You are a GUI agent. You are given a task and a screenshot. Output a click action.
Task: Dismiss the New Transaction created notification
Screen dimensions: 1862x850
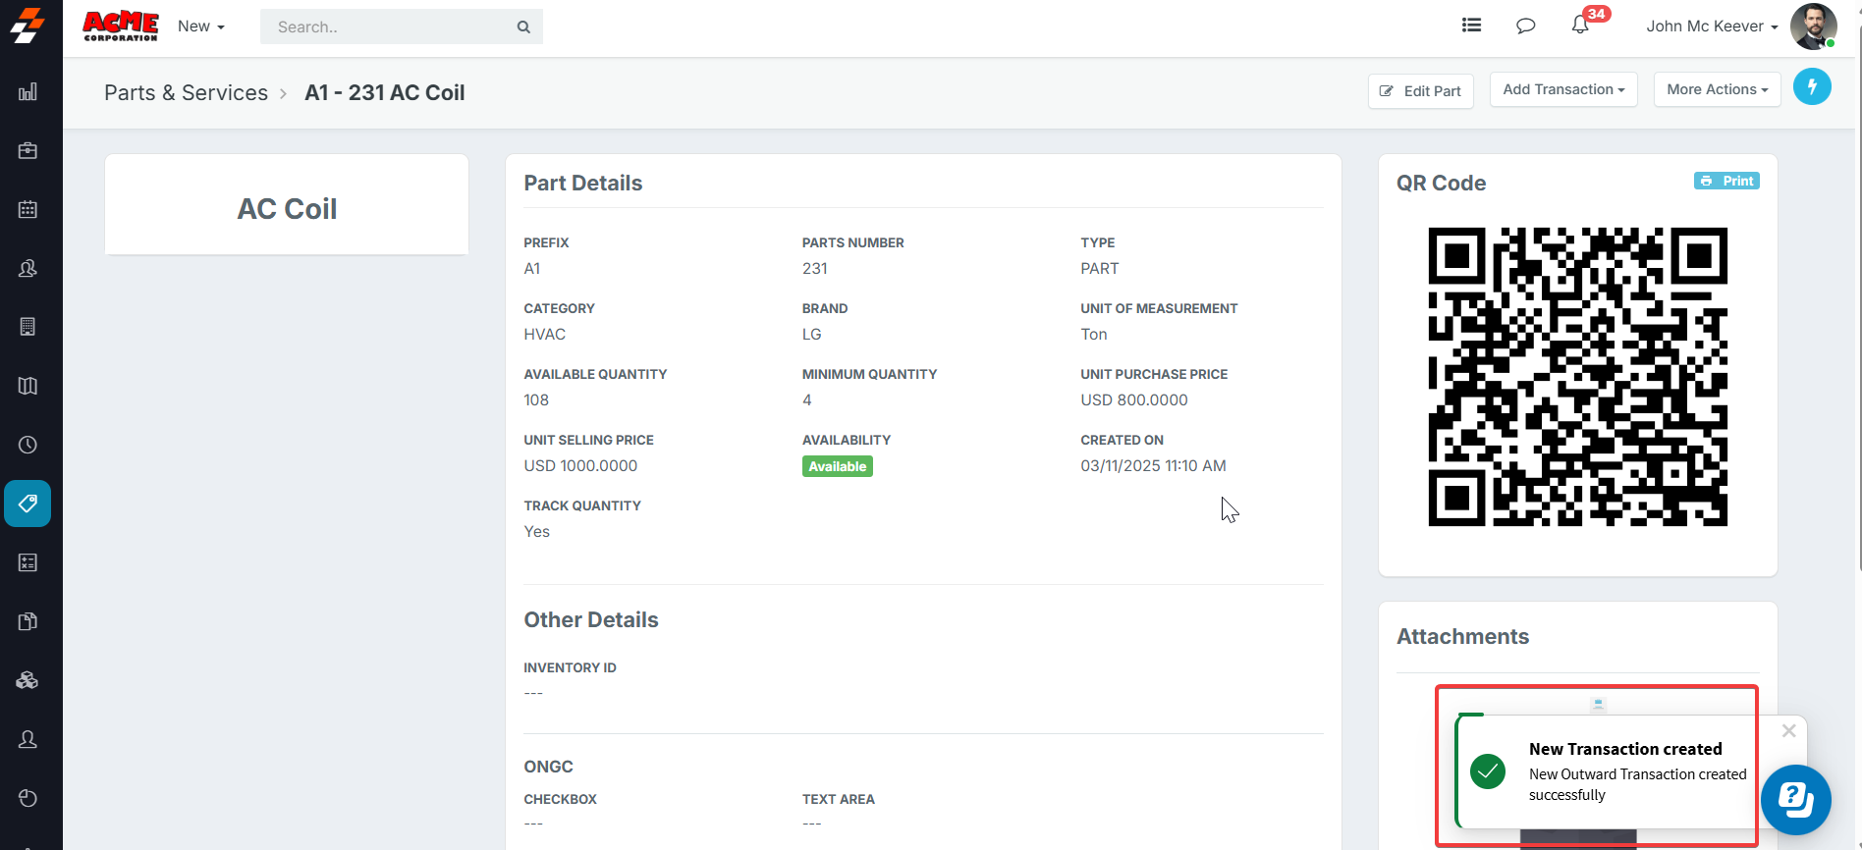[1788, 731]
